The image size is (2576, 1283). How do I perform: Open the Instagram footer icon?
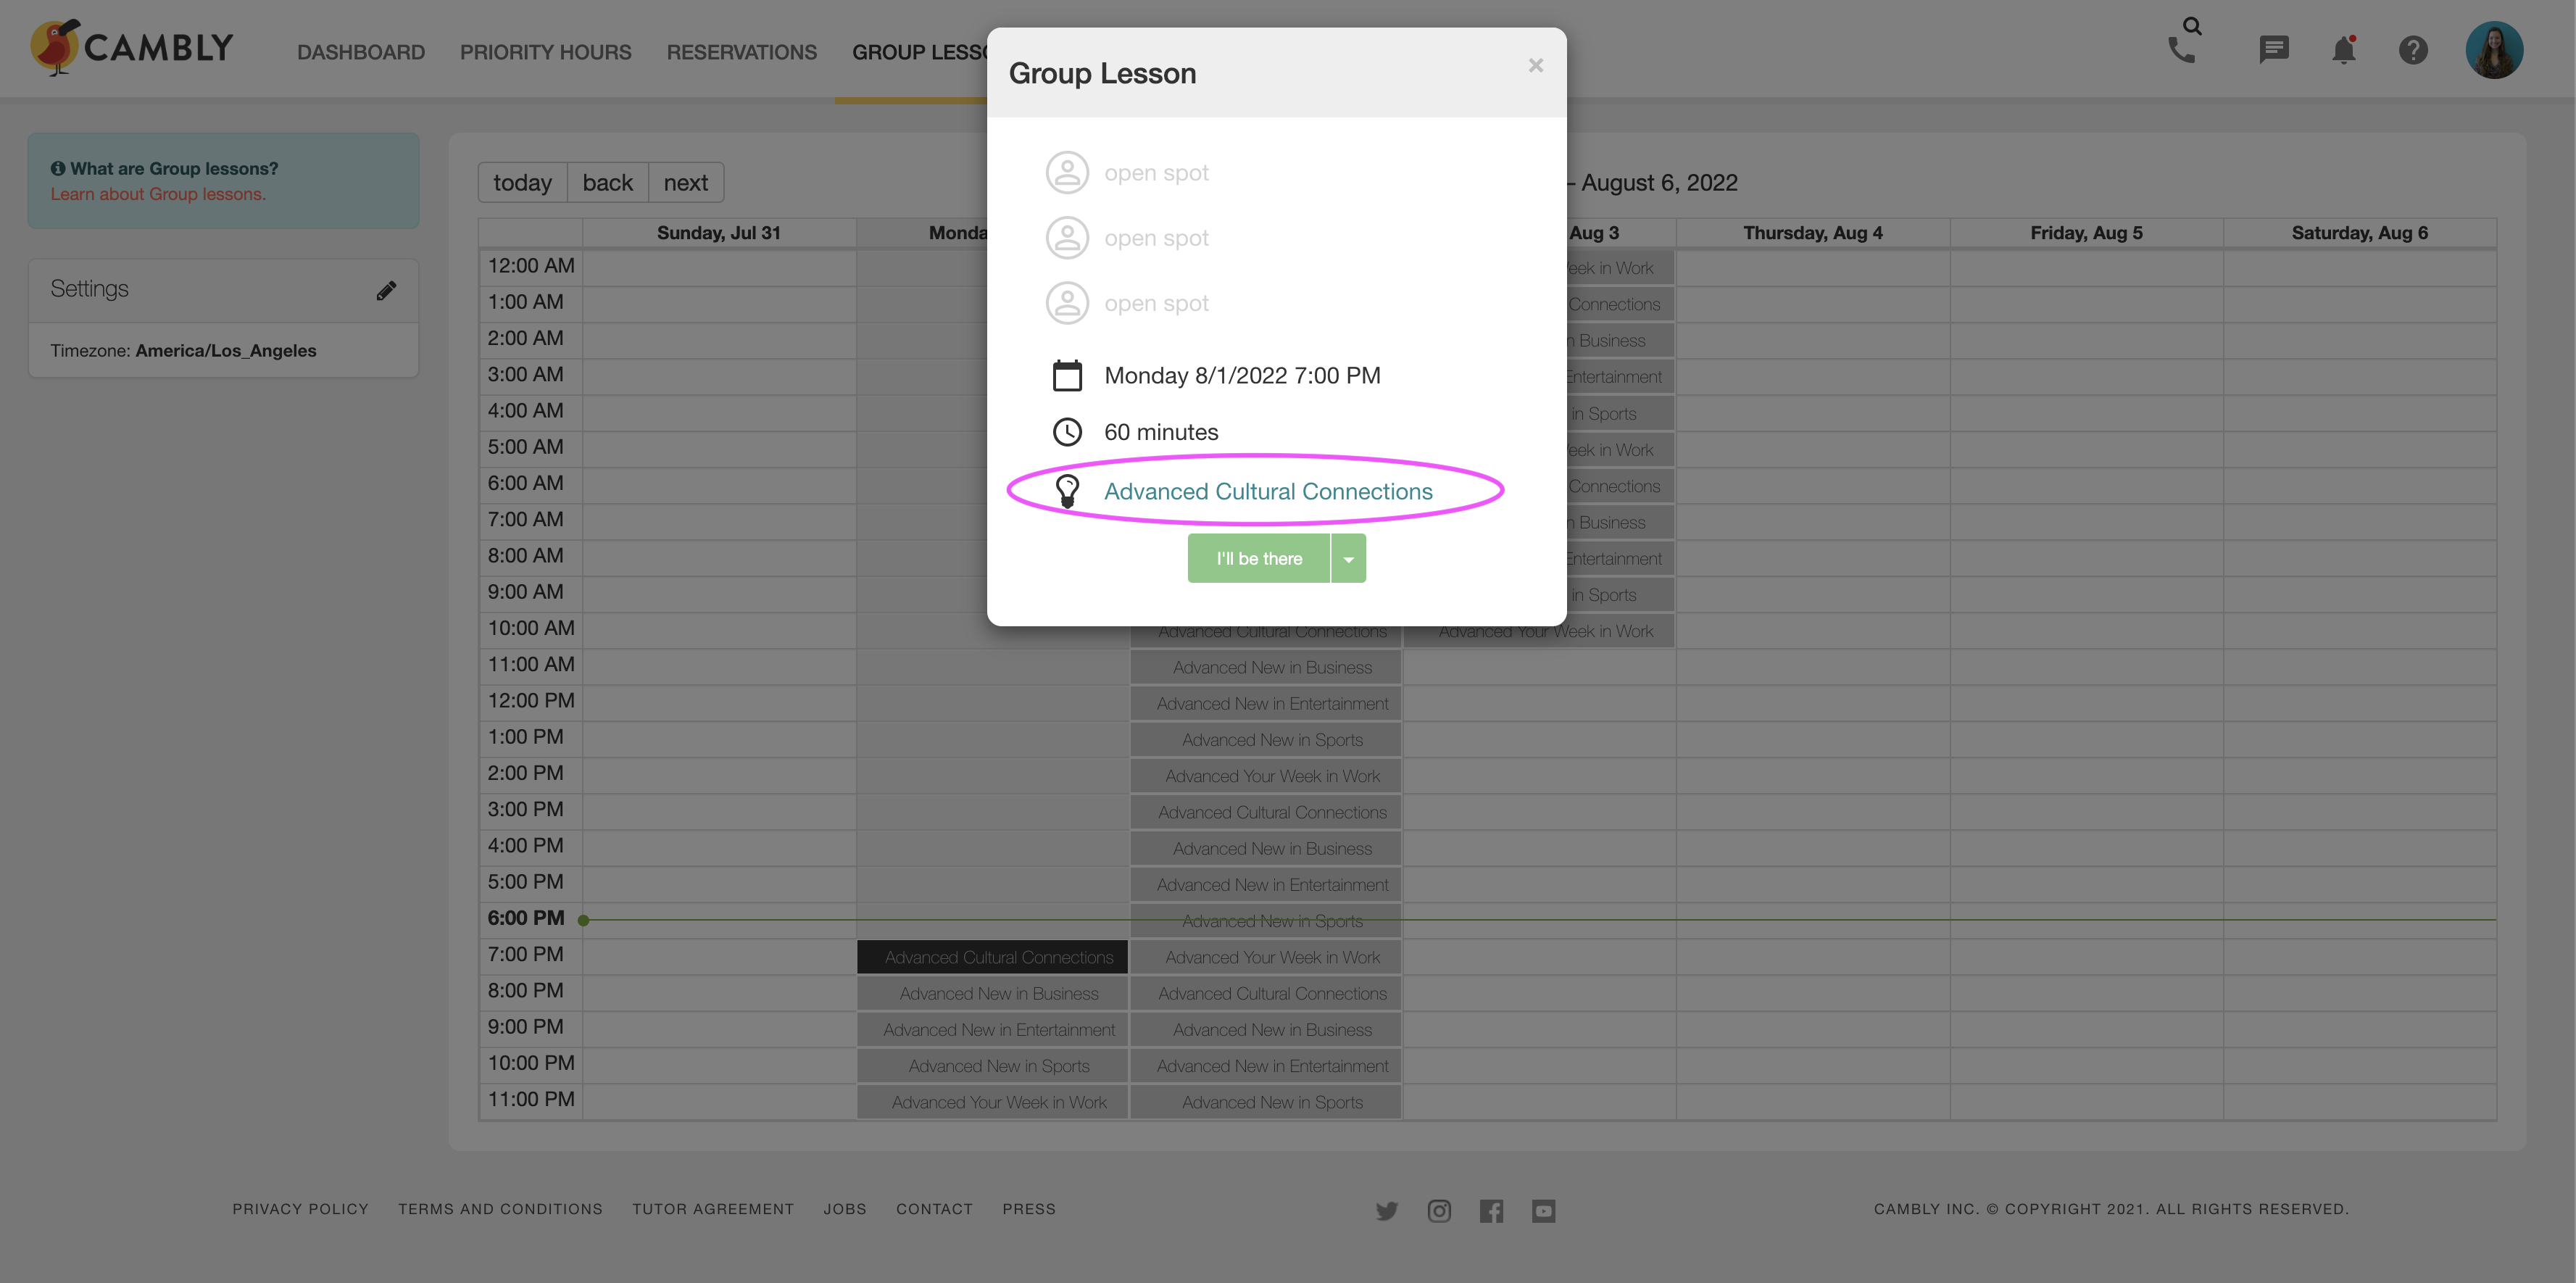(1438, 1211)
